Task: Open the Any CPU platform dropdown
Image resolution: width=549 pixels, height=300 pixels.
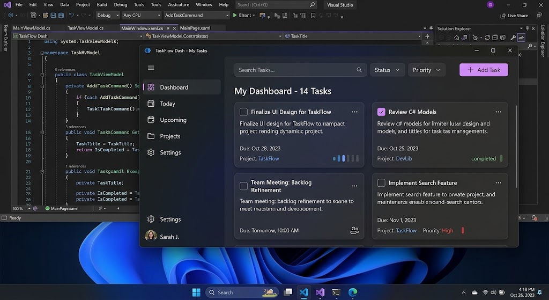Action: [142, 16]
